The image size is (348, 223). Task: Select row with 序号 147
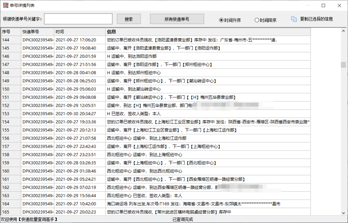156,64
